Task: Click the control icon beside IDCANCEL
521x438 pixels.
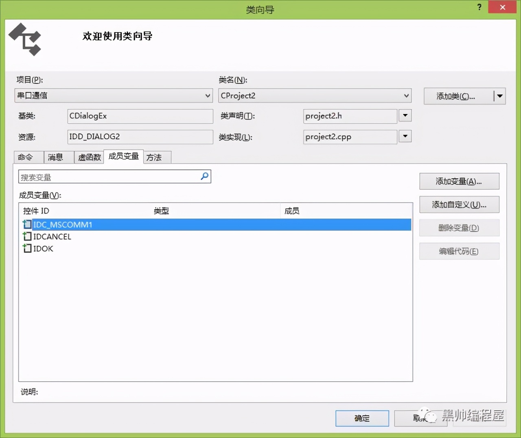Action: coord(27,236)
